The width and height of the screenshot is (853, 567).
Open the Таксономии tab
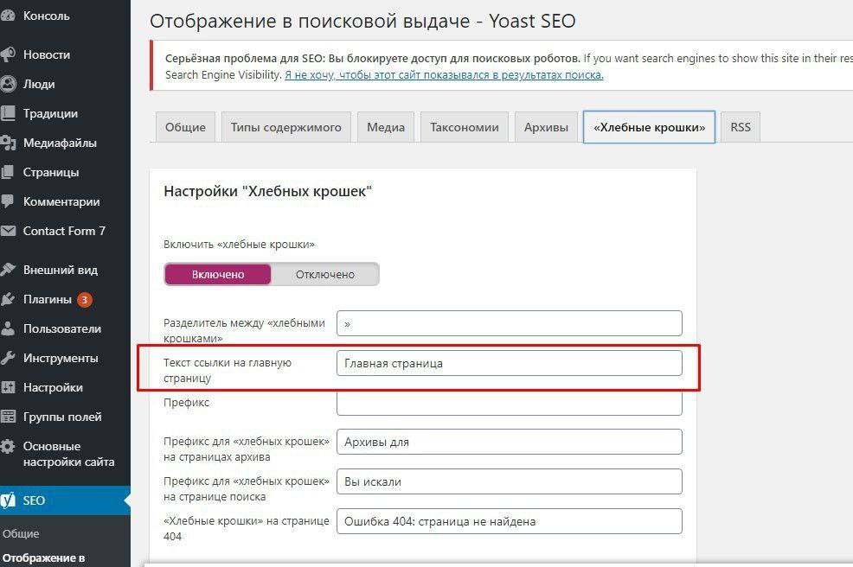click(x=465, y=127)
